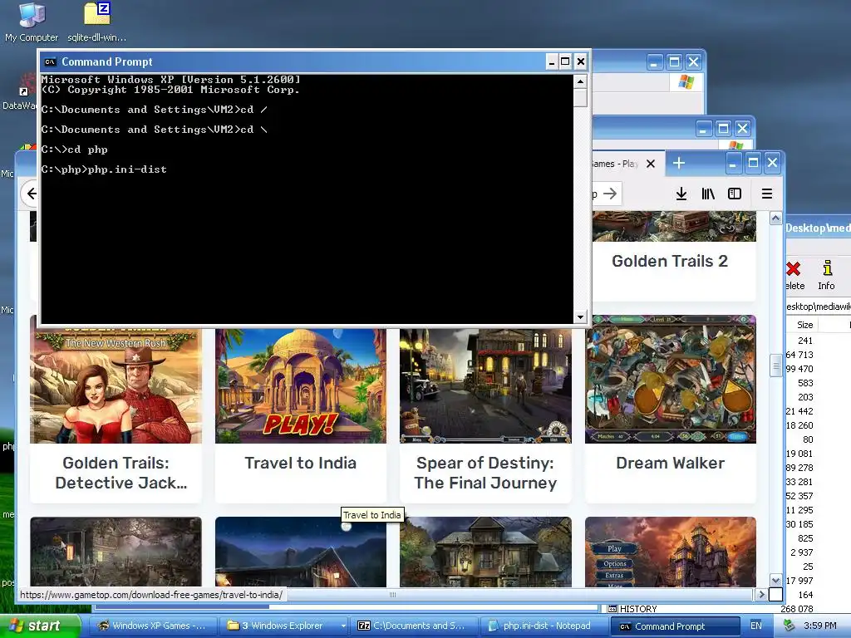Click Command Prompt scrollbar down arrow
The image size is (851, 638).
(x=580, y=317)
